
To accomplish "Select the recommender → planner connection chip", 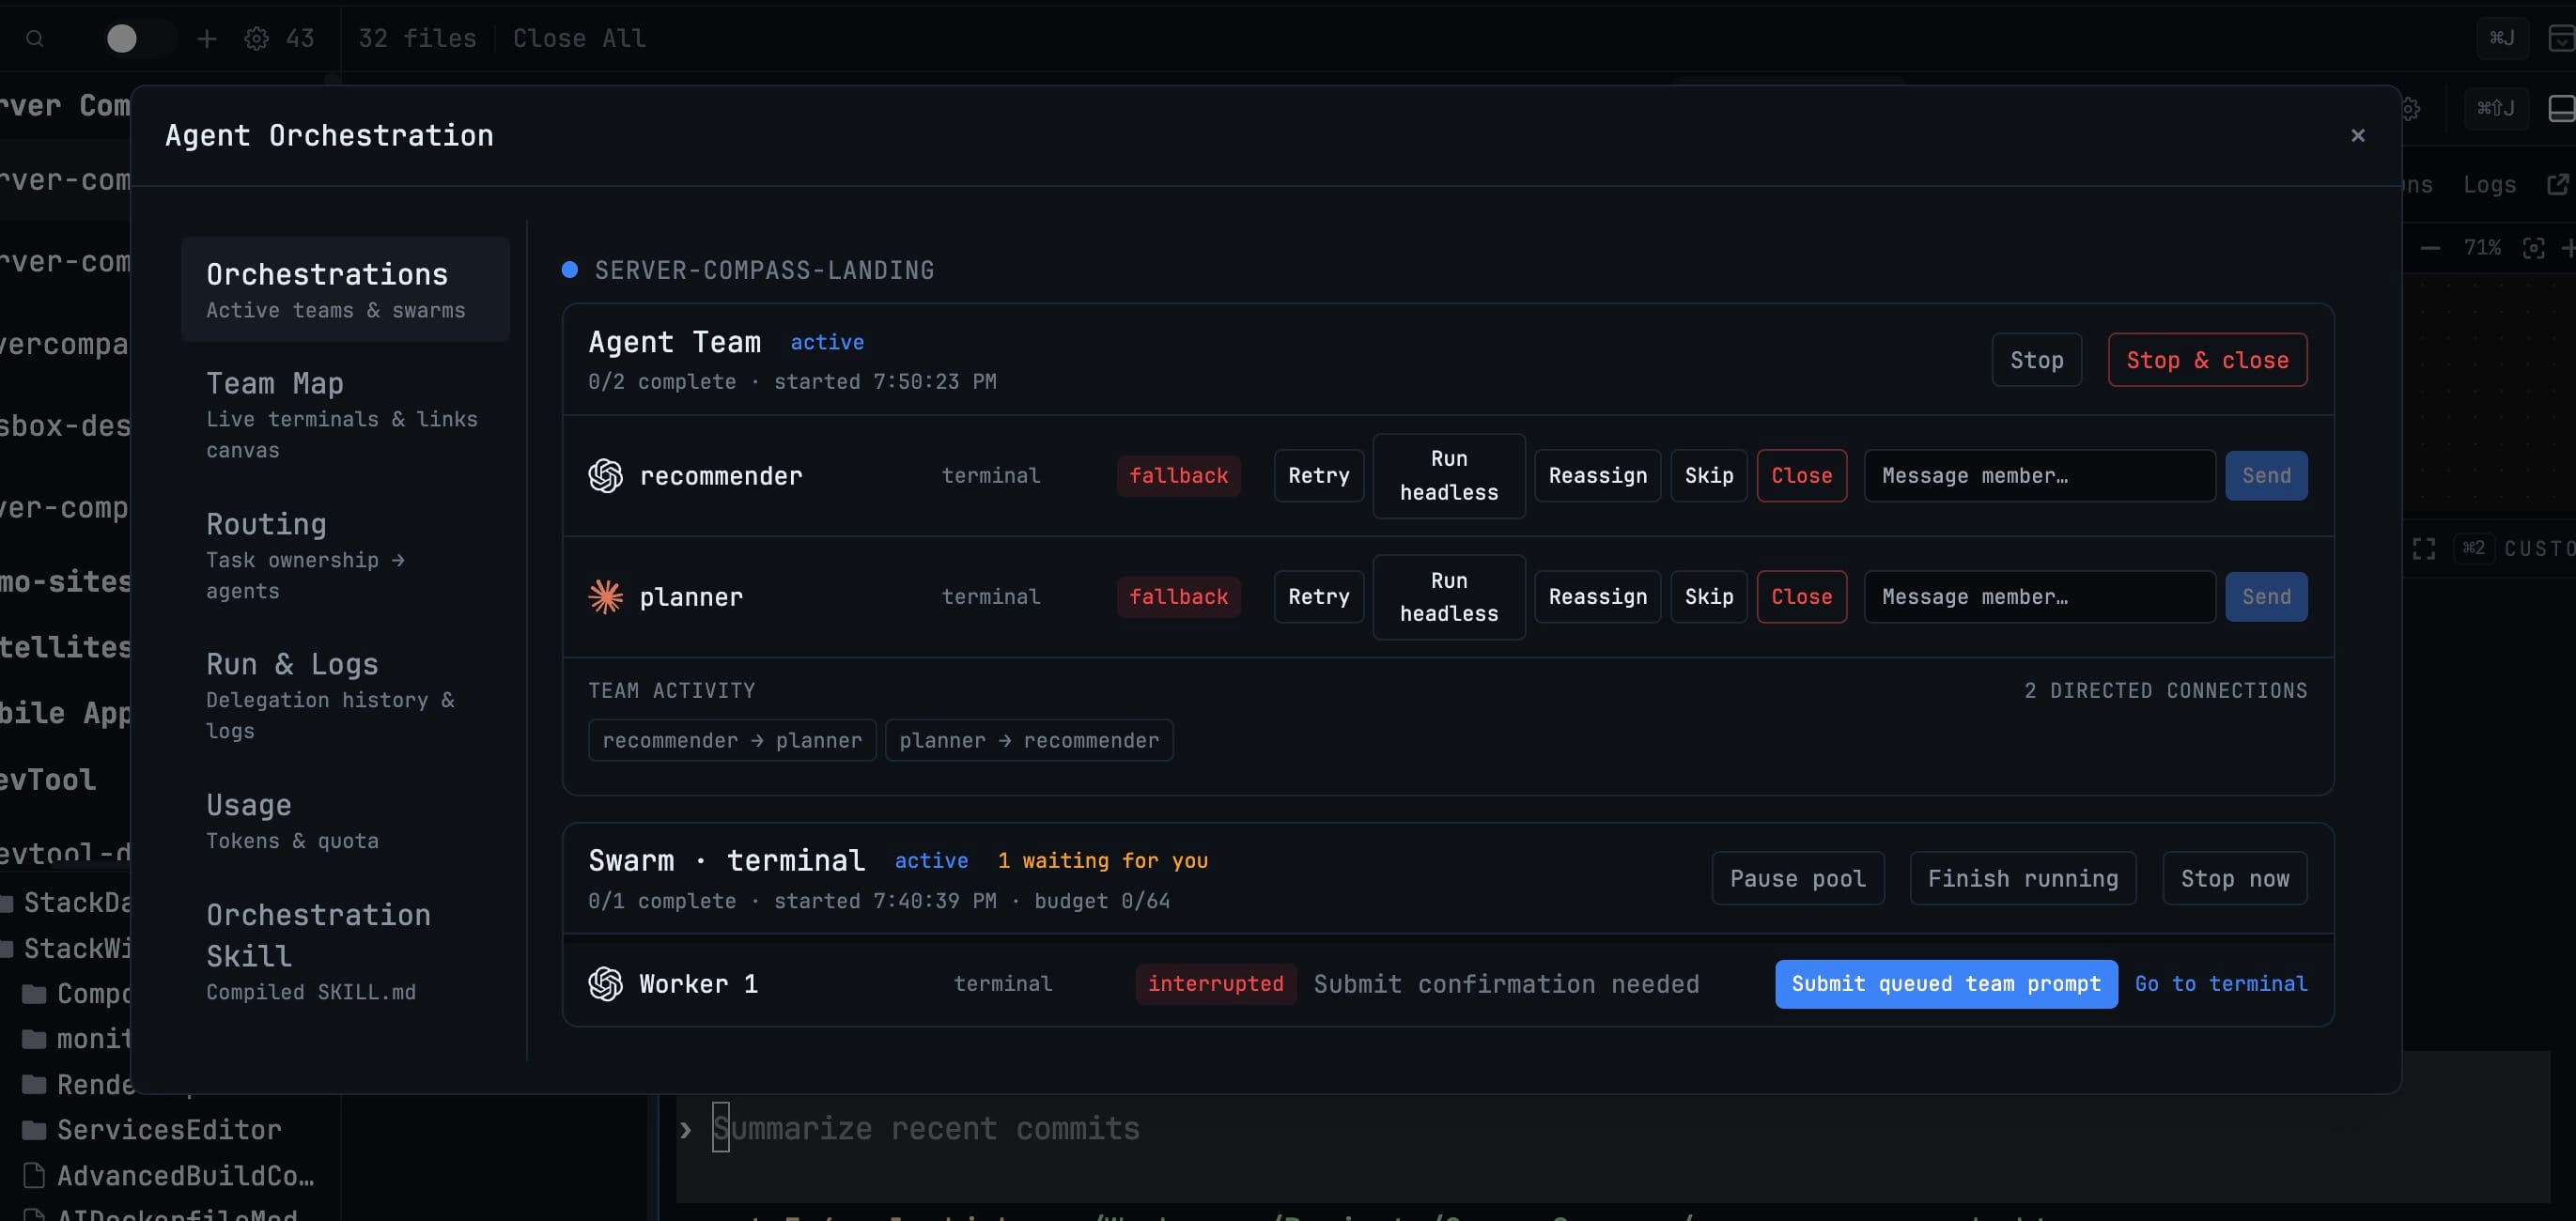I will (732, 741).
